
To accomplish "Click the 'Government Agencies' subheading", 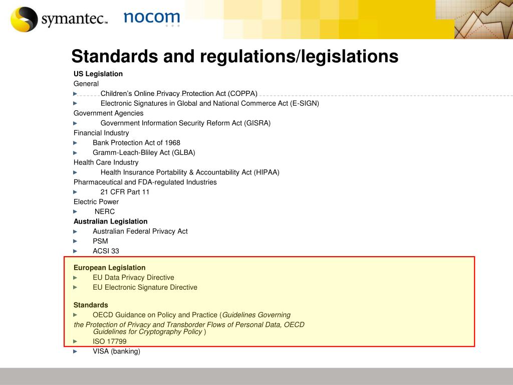I will coord(108,113).
